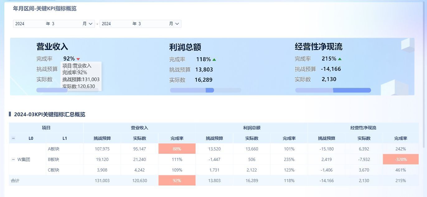The width and height of the screenshot is (427, 197).
Task: Click the 123% completion cell
Action: 289,170
